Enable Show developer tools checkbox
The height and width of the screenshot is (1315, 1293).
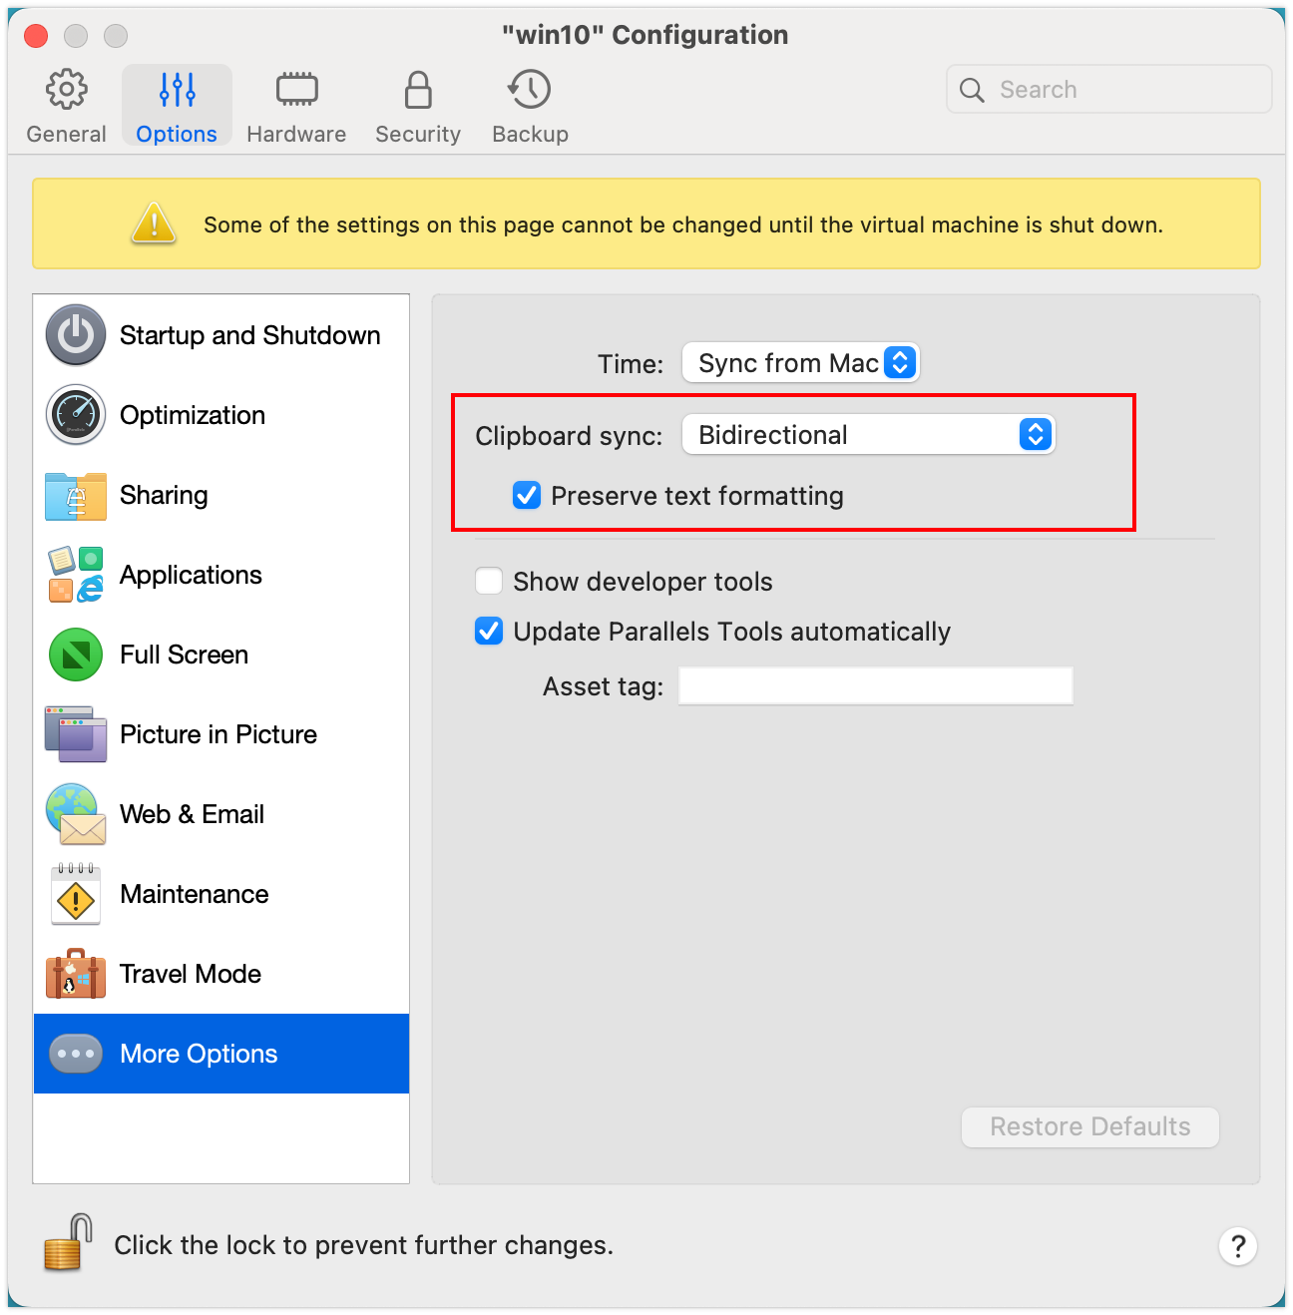[x=489, y=581]
